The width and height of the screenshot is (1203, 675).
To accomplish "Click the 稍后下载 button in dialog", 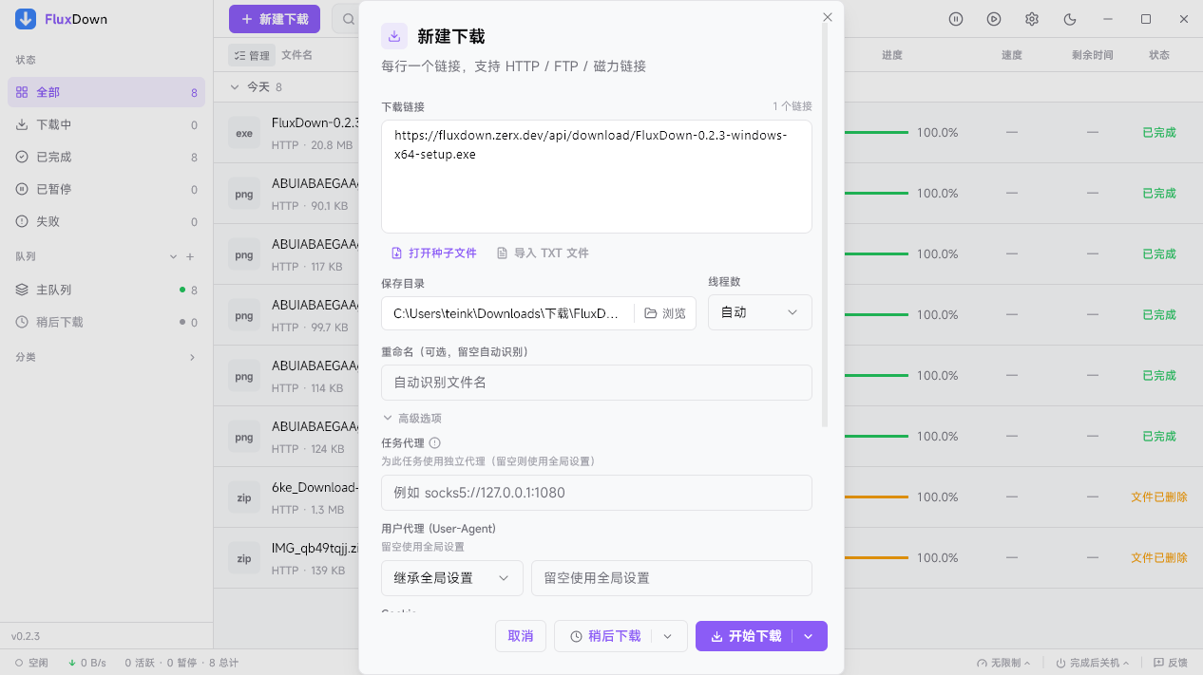I will click(603, 636).
